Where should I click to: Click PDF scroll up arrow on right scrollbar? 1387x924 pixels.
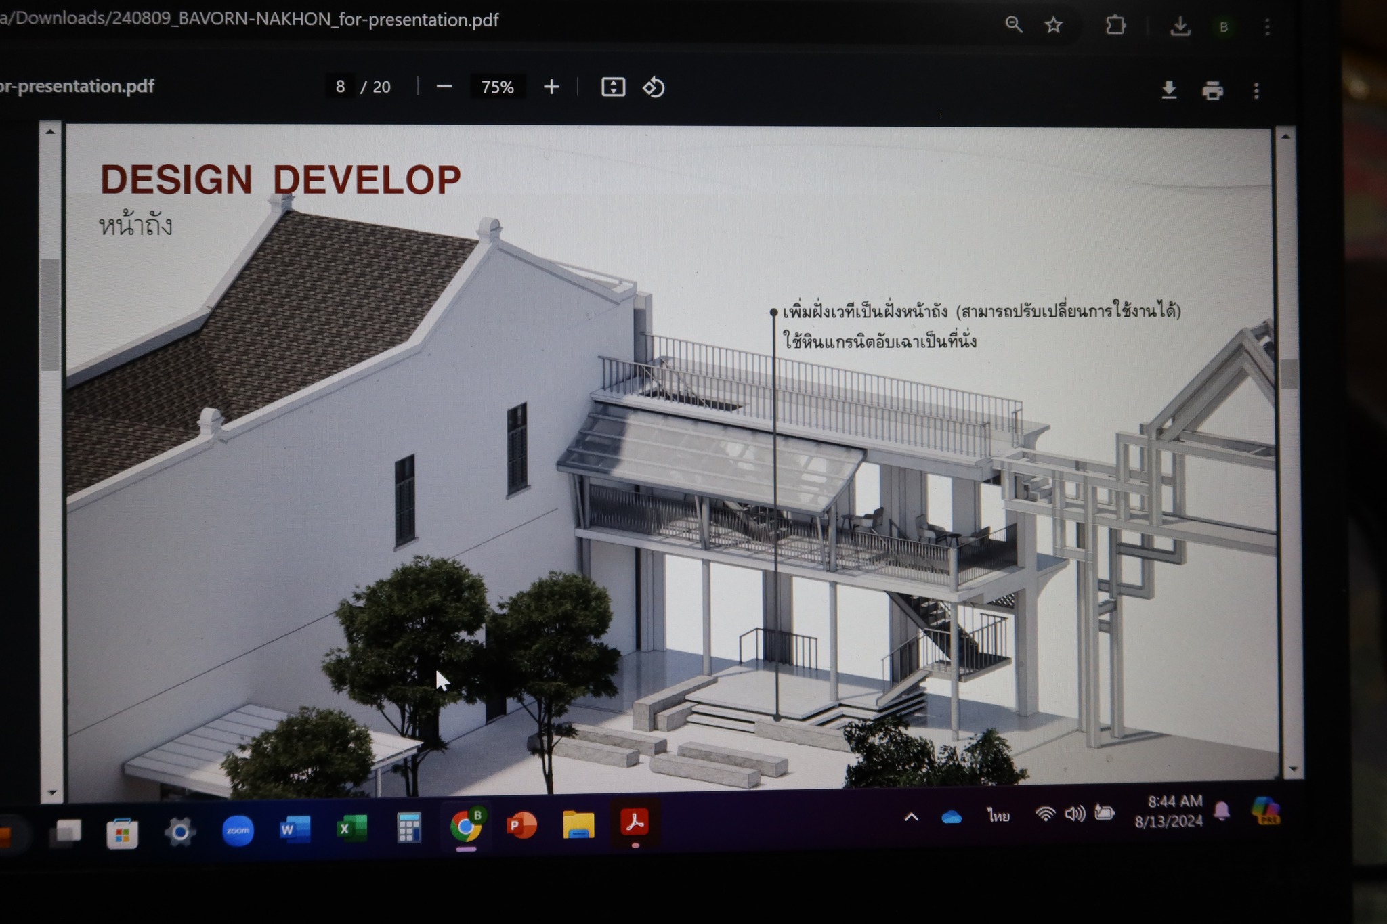[1285, 136]
